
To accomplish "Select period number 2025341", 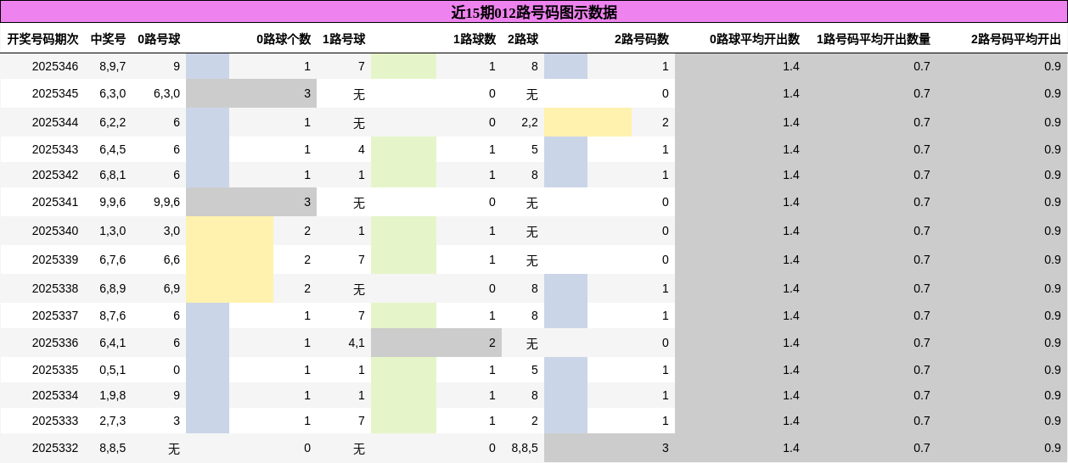I will pos(55,202).
